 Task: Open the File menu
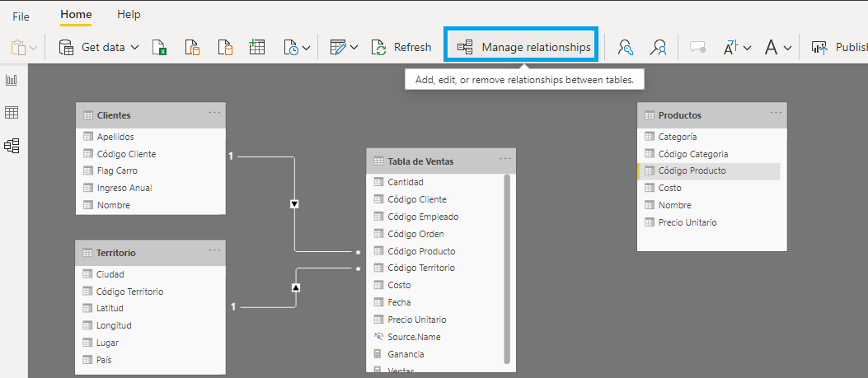pyautogui.click(x=21, y=16)
